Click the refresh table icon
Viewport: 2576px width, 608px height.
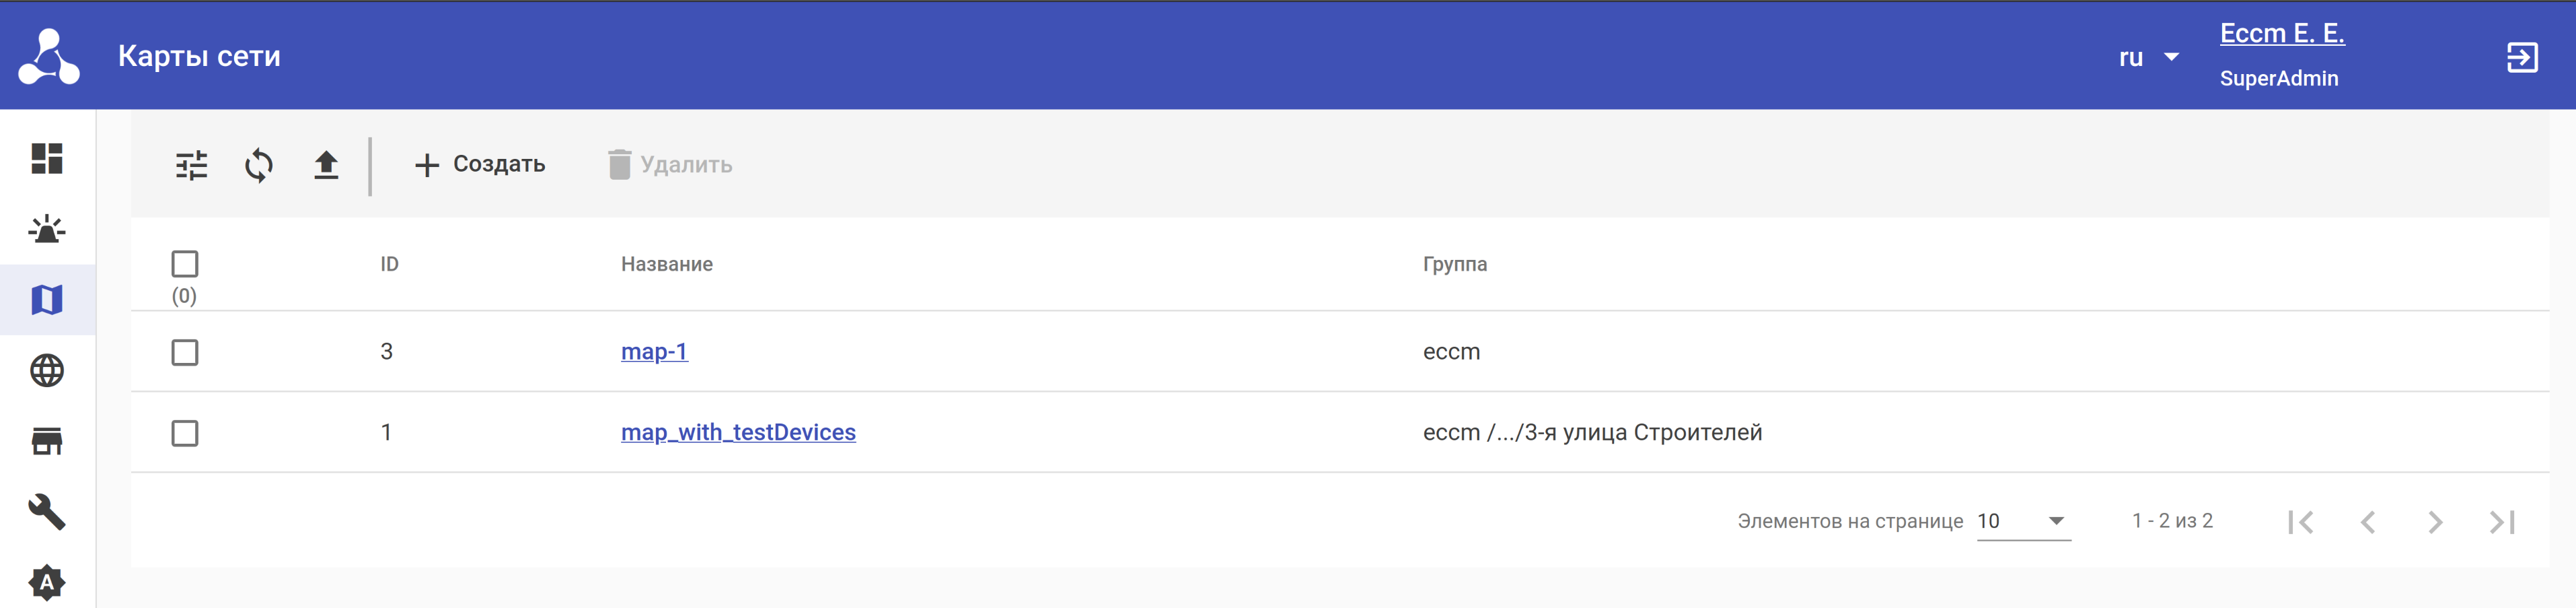tap(259, 165)
